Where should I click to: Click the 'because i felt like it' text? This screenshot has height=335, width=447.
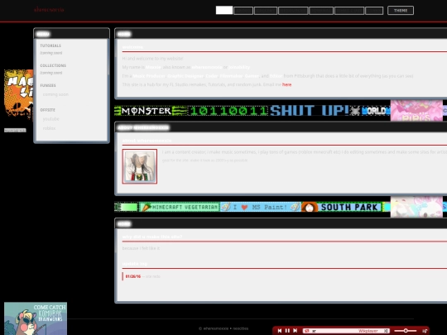click(141, 248)
